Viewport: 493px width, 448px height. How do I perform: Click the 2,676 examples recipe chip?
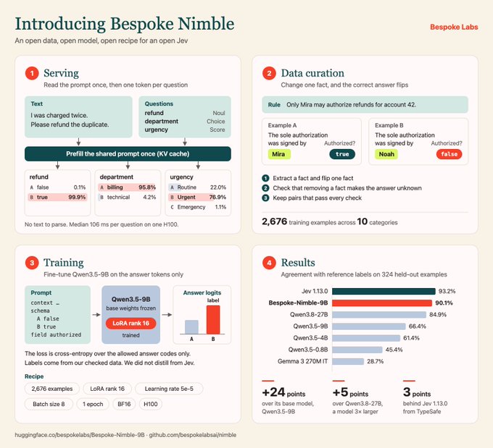(x=52, y=389)
